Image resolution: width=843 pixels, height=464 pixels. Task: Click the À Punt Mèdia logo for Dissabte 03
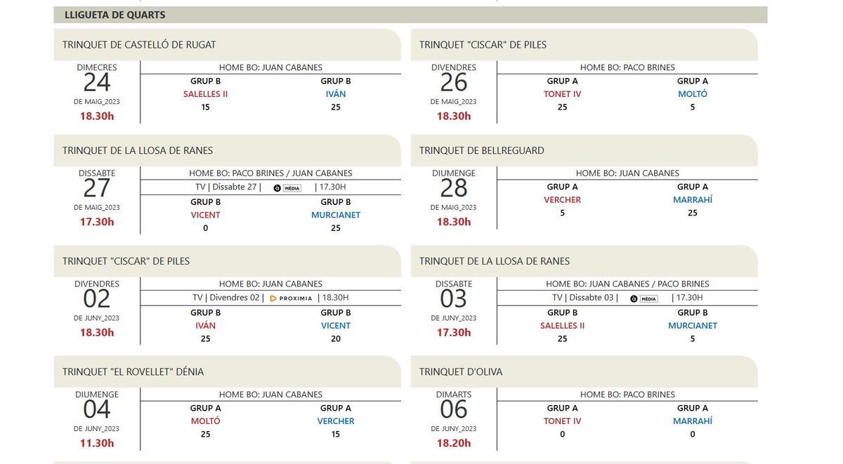coord(644,298)
